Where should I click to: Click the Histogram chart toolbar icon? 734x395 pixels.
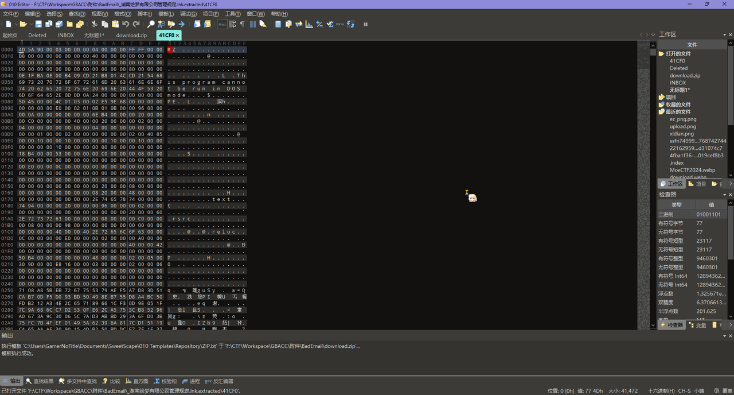click(309, 24)
